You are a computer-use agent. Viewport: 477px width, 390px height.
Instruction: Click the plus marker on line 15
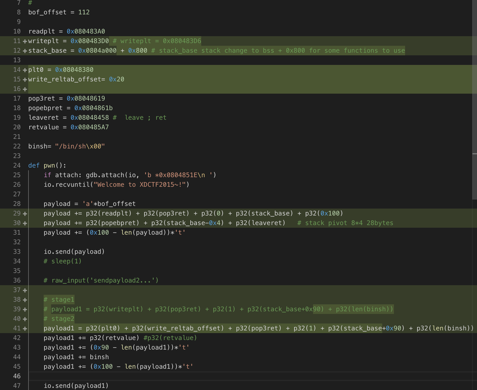pos(25,80)
